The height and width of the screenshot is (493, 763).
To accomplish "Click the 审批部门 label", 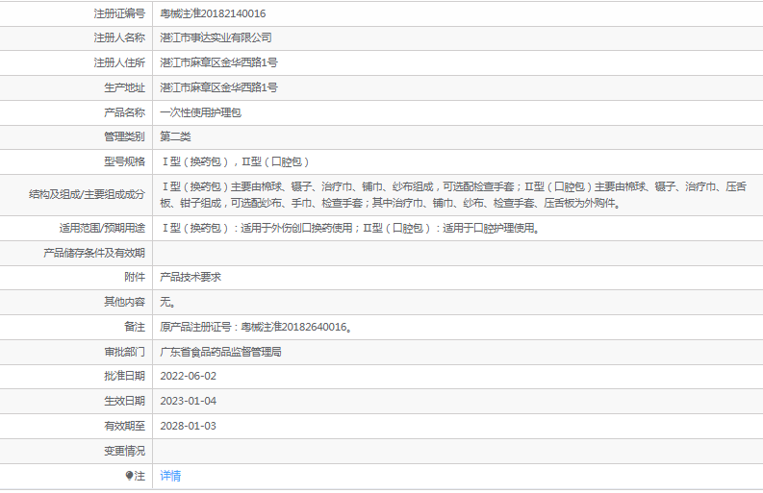I will pyautogui.click(x=124, y=353).
